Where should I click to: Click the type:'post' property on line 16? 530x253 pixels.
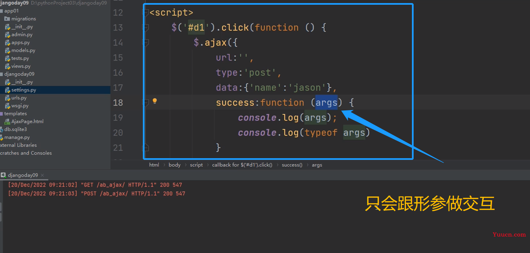(249, 72)
